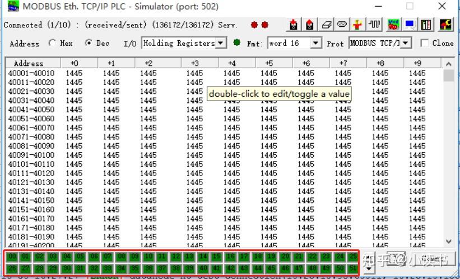Click the Connected (1/10) status text
The height and width of the screenshot is (279, 460).
tap(38, 25)
